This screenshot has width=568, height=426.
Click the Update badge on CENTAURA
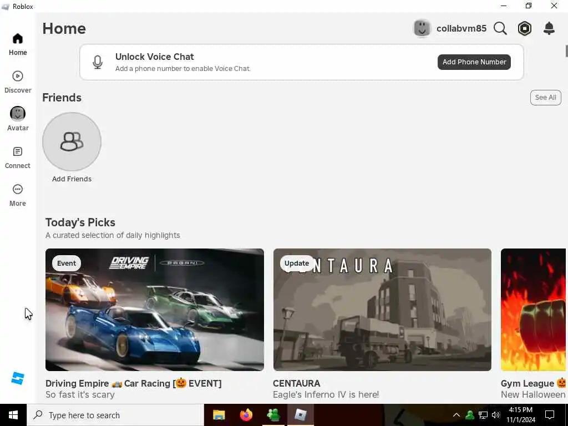click(297, 263)
